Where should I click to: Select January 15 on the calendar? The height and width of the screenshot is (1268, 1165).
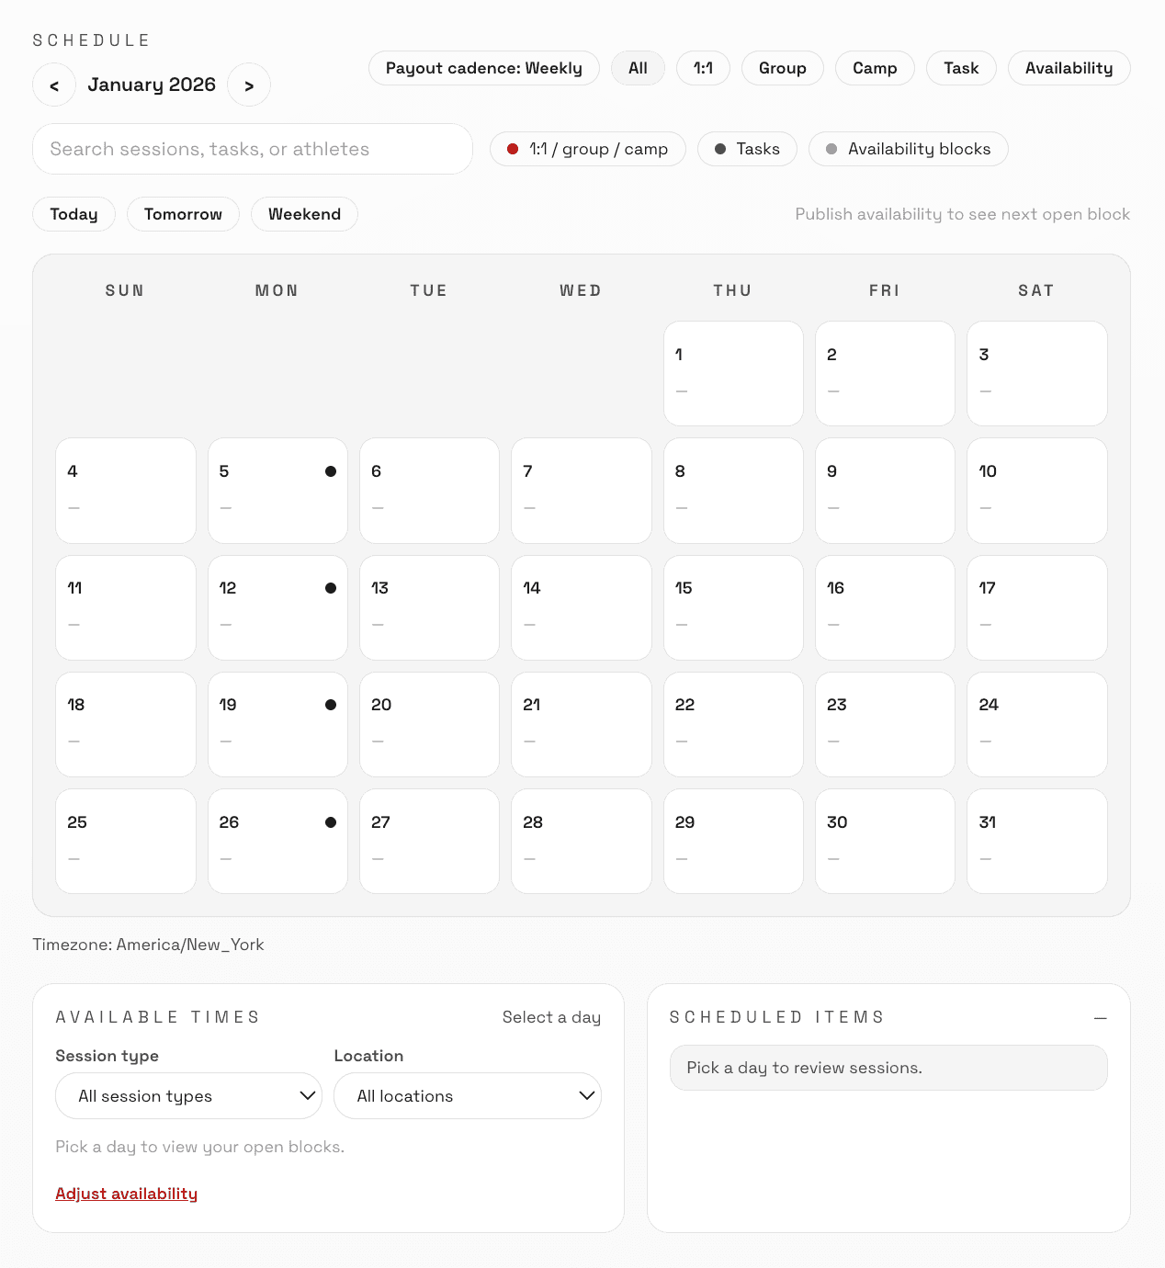point(732,607)
